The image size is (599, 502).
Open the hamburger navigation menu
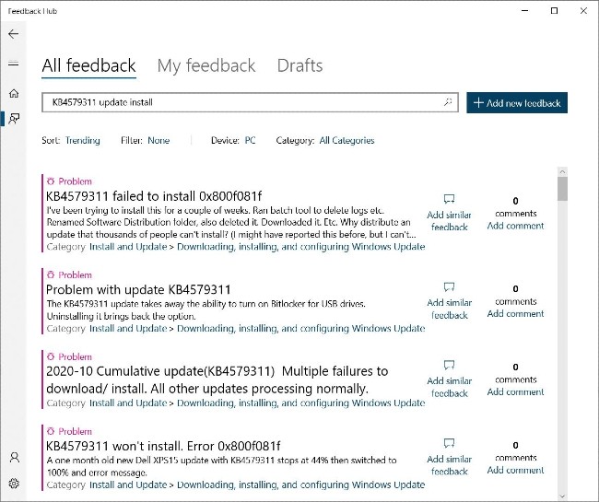[x=14, y=64]
